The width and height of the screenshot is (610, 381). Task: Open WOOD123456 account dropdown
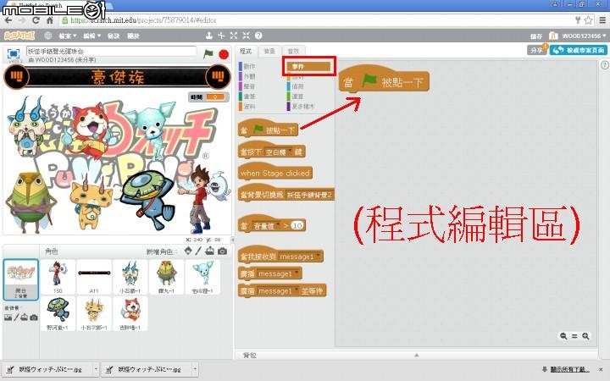click(584, 36)
